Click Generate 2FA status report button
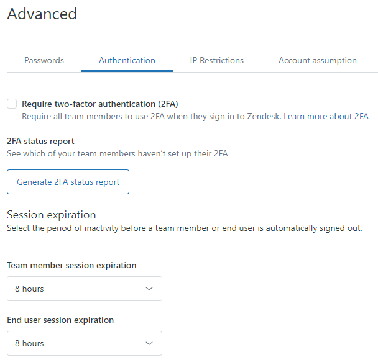 point(68,182)
